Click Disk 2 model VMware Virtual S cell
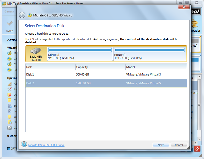The image size is (204, 159). (143, 83)
